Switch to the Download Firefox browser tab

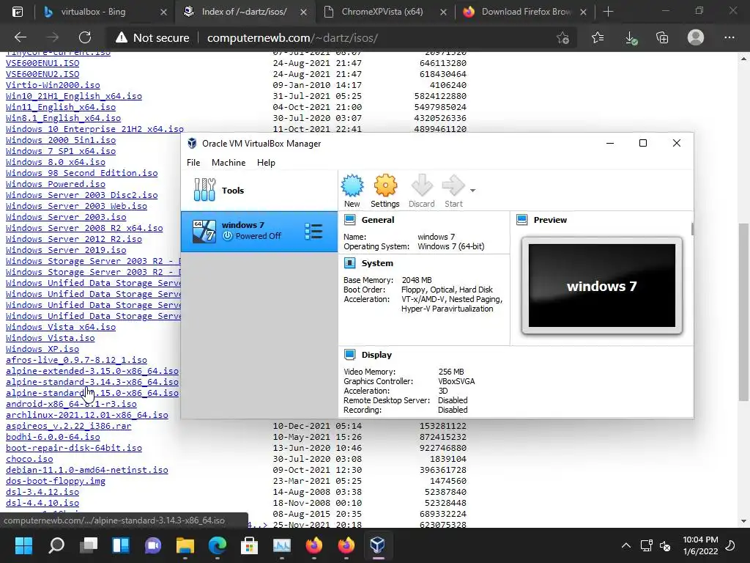coord(525,12)
